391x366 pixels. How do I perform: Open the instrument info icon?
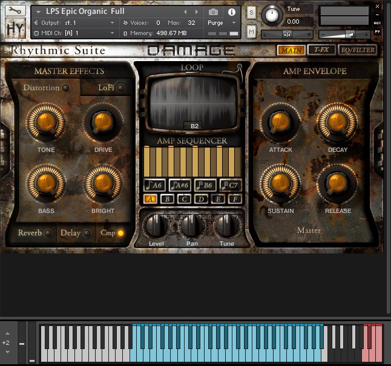point(232,11)
